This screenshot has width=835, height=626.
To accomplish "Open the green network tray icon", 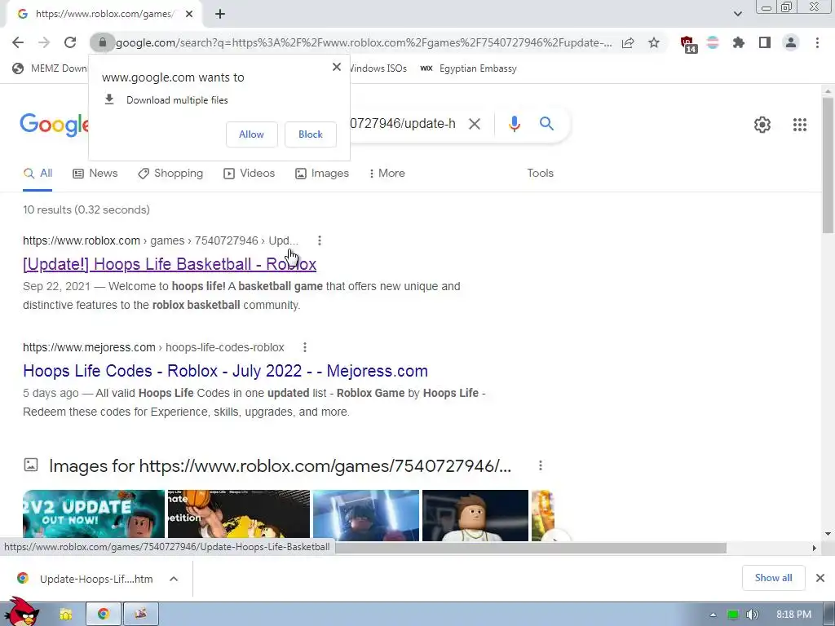I will (x=733, y=615).
